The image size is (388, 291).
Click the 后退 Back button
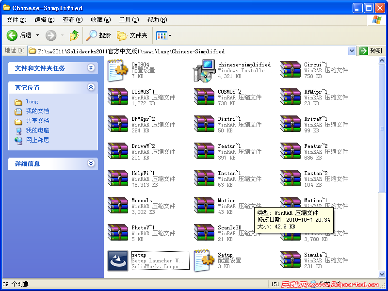point(19,35)
